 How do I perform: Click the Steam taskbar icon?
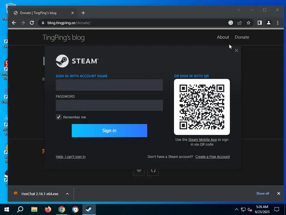pos(89,209)
